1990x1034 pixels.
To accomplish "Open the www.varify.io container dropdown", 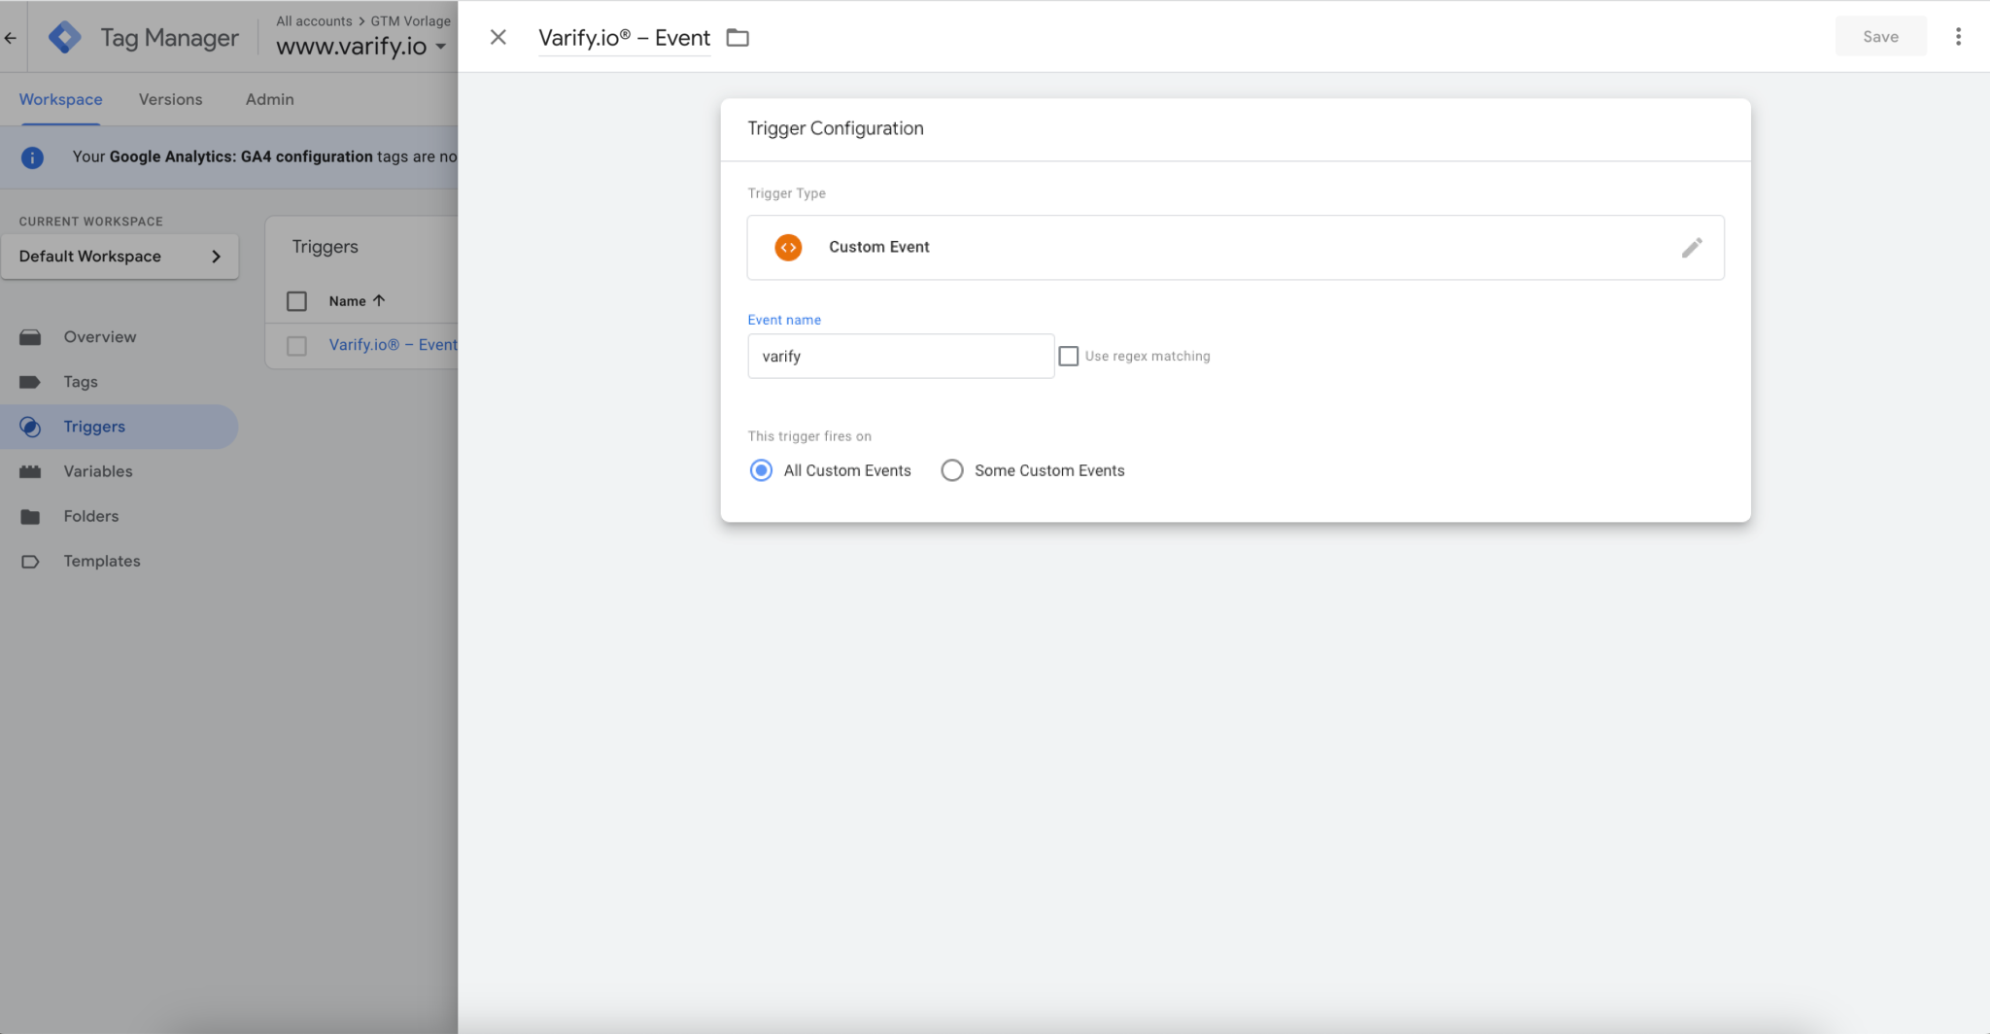I will (361, 46).
